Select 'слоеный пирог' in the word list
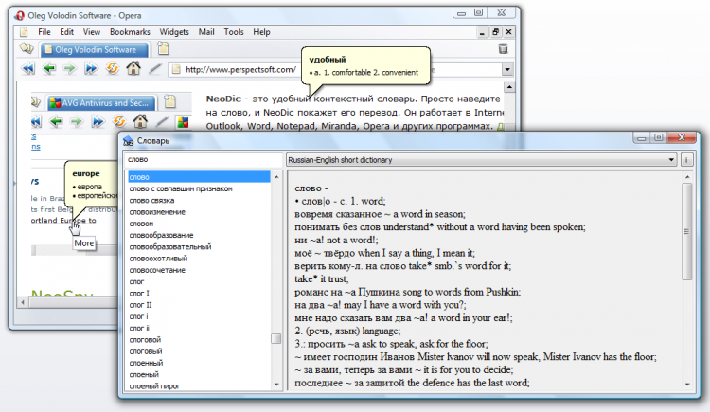 (x=154, y=386)
